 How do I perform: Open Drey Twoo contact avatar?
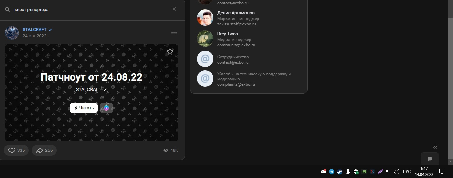[x=205, y=39]
